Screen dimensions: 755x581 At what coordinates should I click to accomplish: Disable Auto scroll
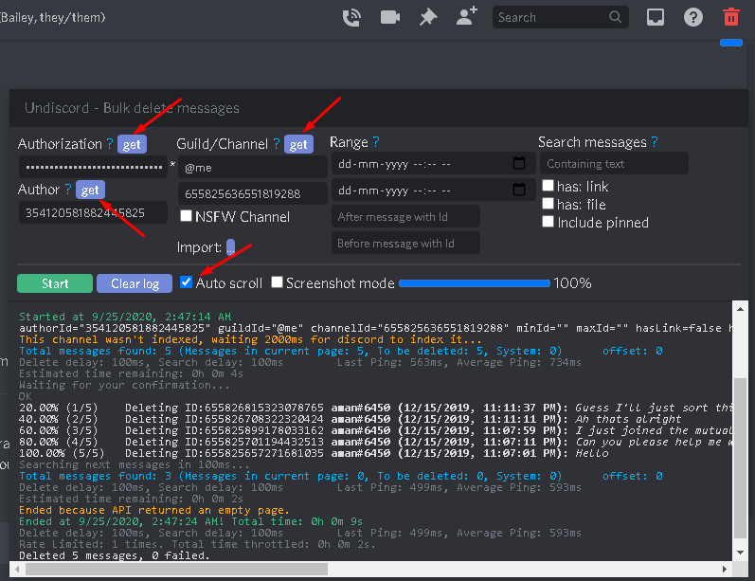coord(186,281)
